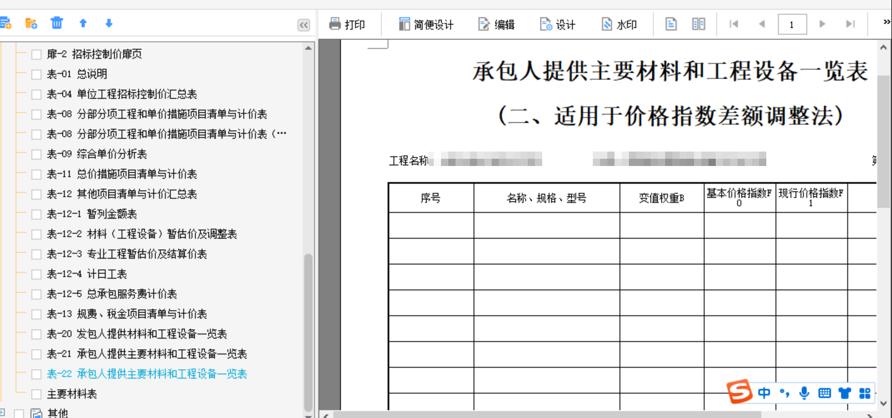Image resolution: width=892 pixels, height=418 pixels.
Task: Select 表-12 其他项目清单与计价汇总表
Action: point(122,194)
